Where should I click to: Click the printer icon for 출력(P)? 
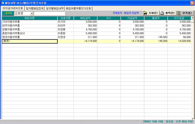click(x=162, y=13)
